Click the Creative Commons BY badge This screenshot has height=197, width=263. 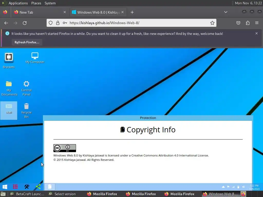pos(64,148)
